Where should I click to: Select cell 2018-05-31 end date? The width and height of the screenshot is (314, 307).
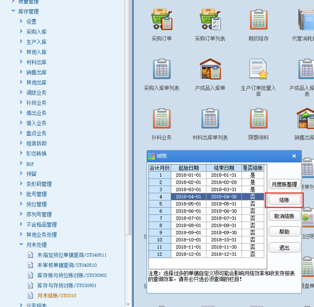coord(224,204)
